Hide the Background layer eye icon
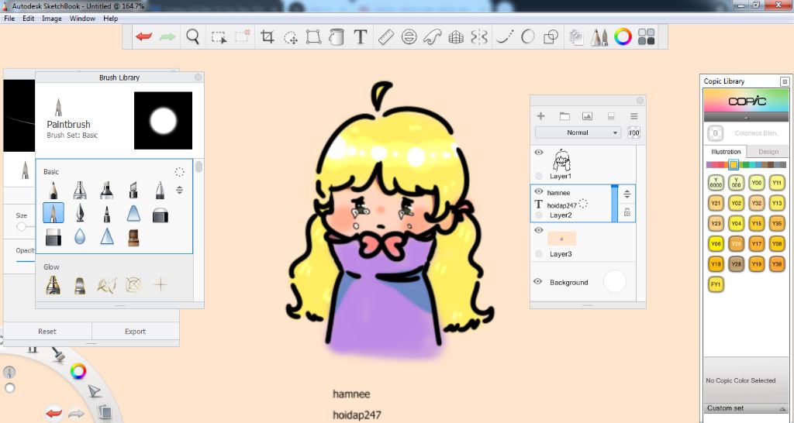Screen dimensions: 794x423 point(538,282)
